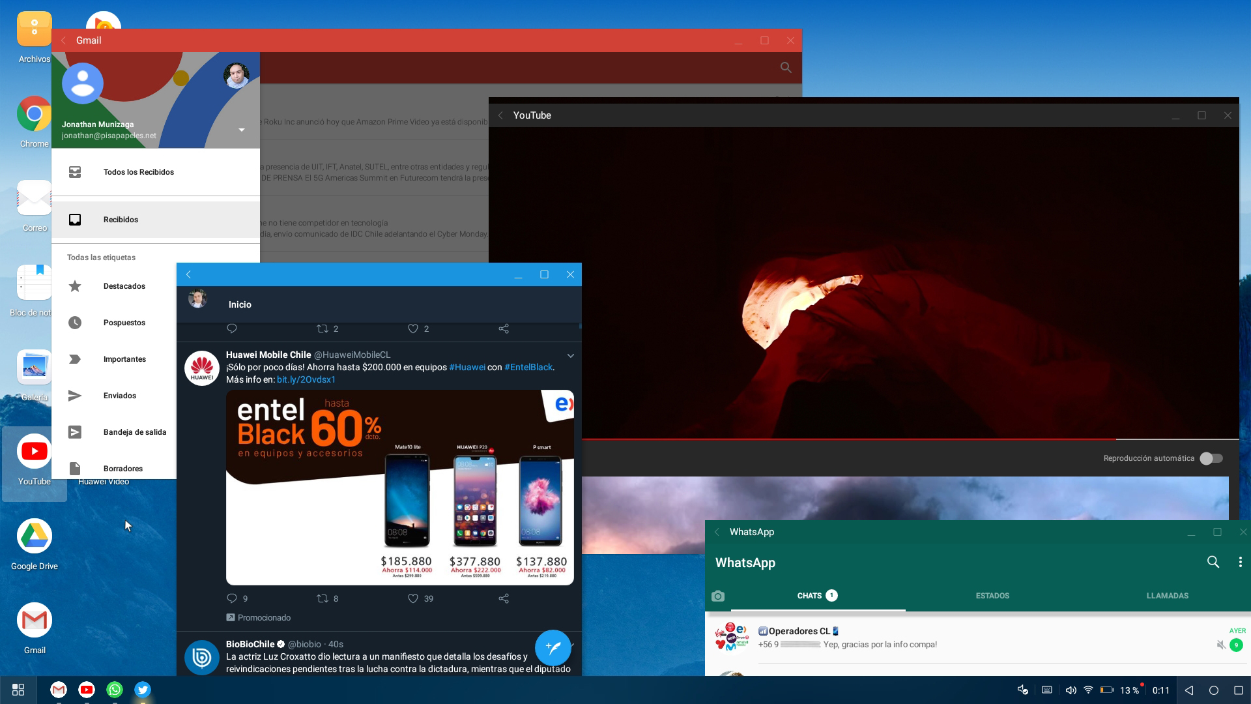Open the Destacados label in Gmail
Viewport: 1251px width, 704px height.
[124, 286]
